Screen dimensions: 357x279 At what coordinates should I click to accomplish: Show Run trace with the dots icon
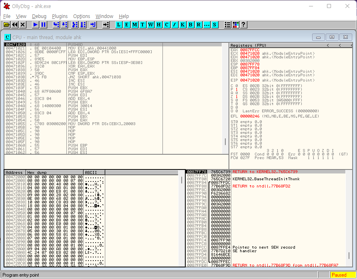tap(207, 24)
